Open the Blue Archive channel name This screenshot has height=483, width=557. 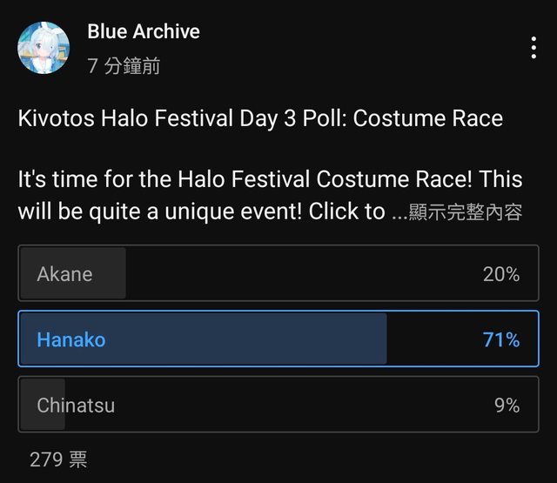tap(144, 32)
